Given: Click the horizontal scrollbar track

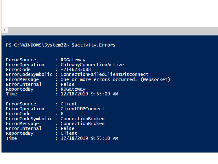Looking at the screenshot, I should pyautogui.click(x=113, y=30).
